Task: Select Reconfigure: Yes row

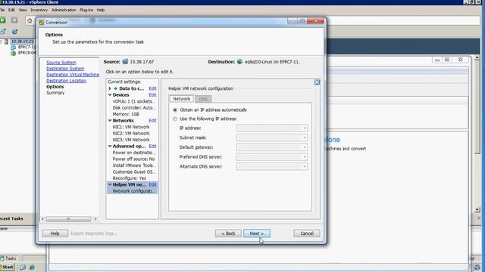Action: 130,178
